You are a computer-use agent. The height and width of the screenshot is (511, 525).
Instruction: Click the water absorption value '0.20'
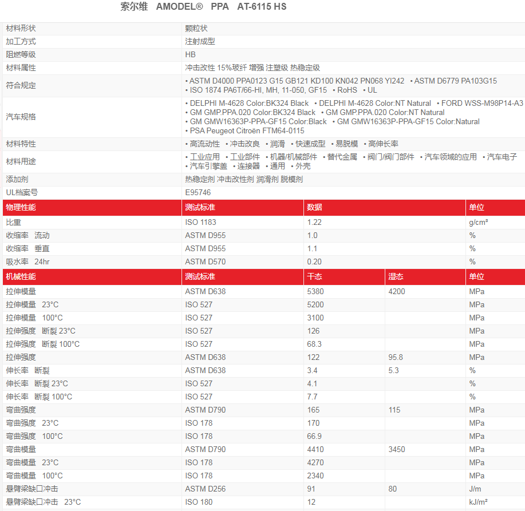pyautogui.click(x=314, y=262)
